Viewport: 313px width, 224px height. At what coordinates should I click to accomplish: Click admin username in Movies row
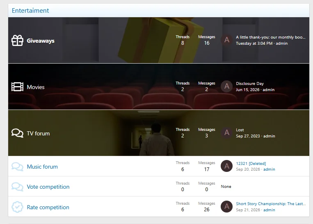[x=268, y=89]
